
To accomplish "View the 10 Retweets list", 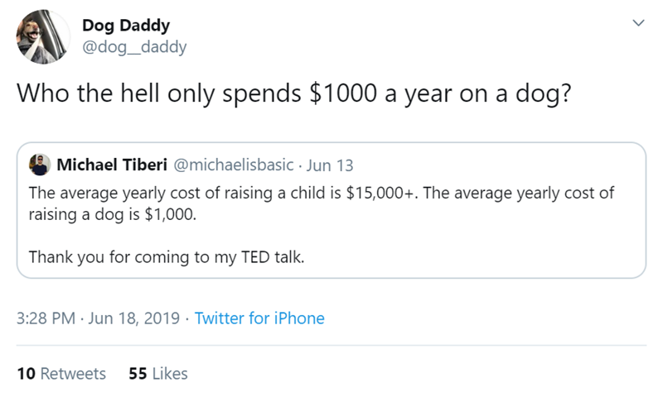I will coord(60,374).
